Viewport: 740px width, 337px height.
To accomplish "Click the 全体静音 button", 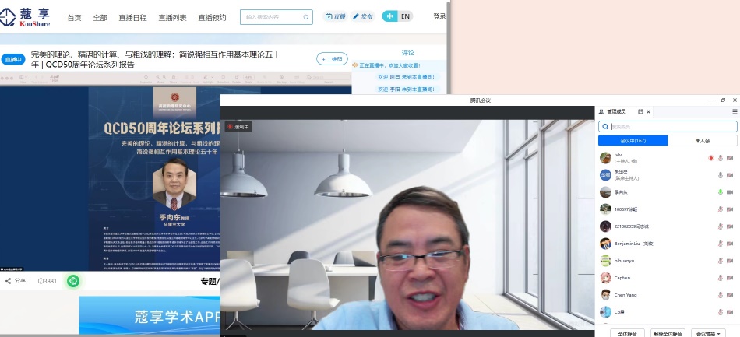I will coord(627,332).
